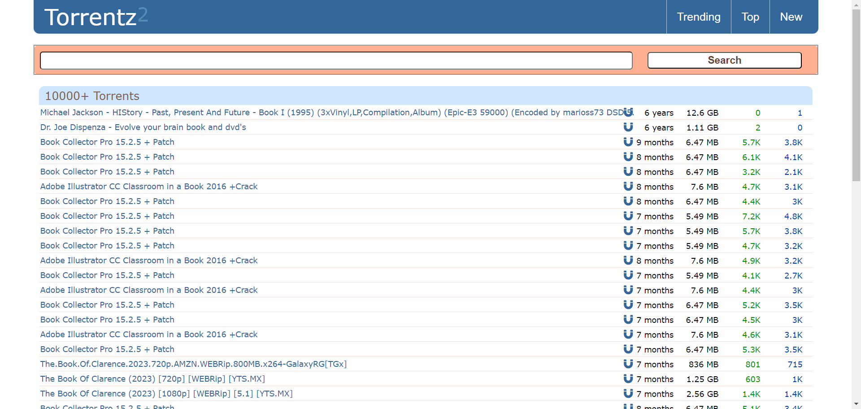Click the '603' seeders value
The width and height of the screenshot is (861, 409).
click(753, 379)
